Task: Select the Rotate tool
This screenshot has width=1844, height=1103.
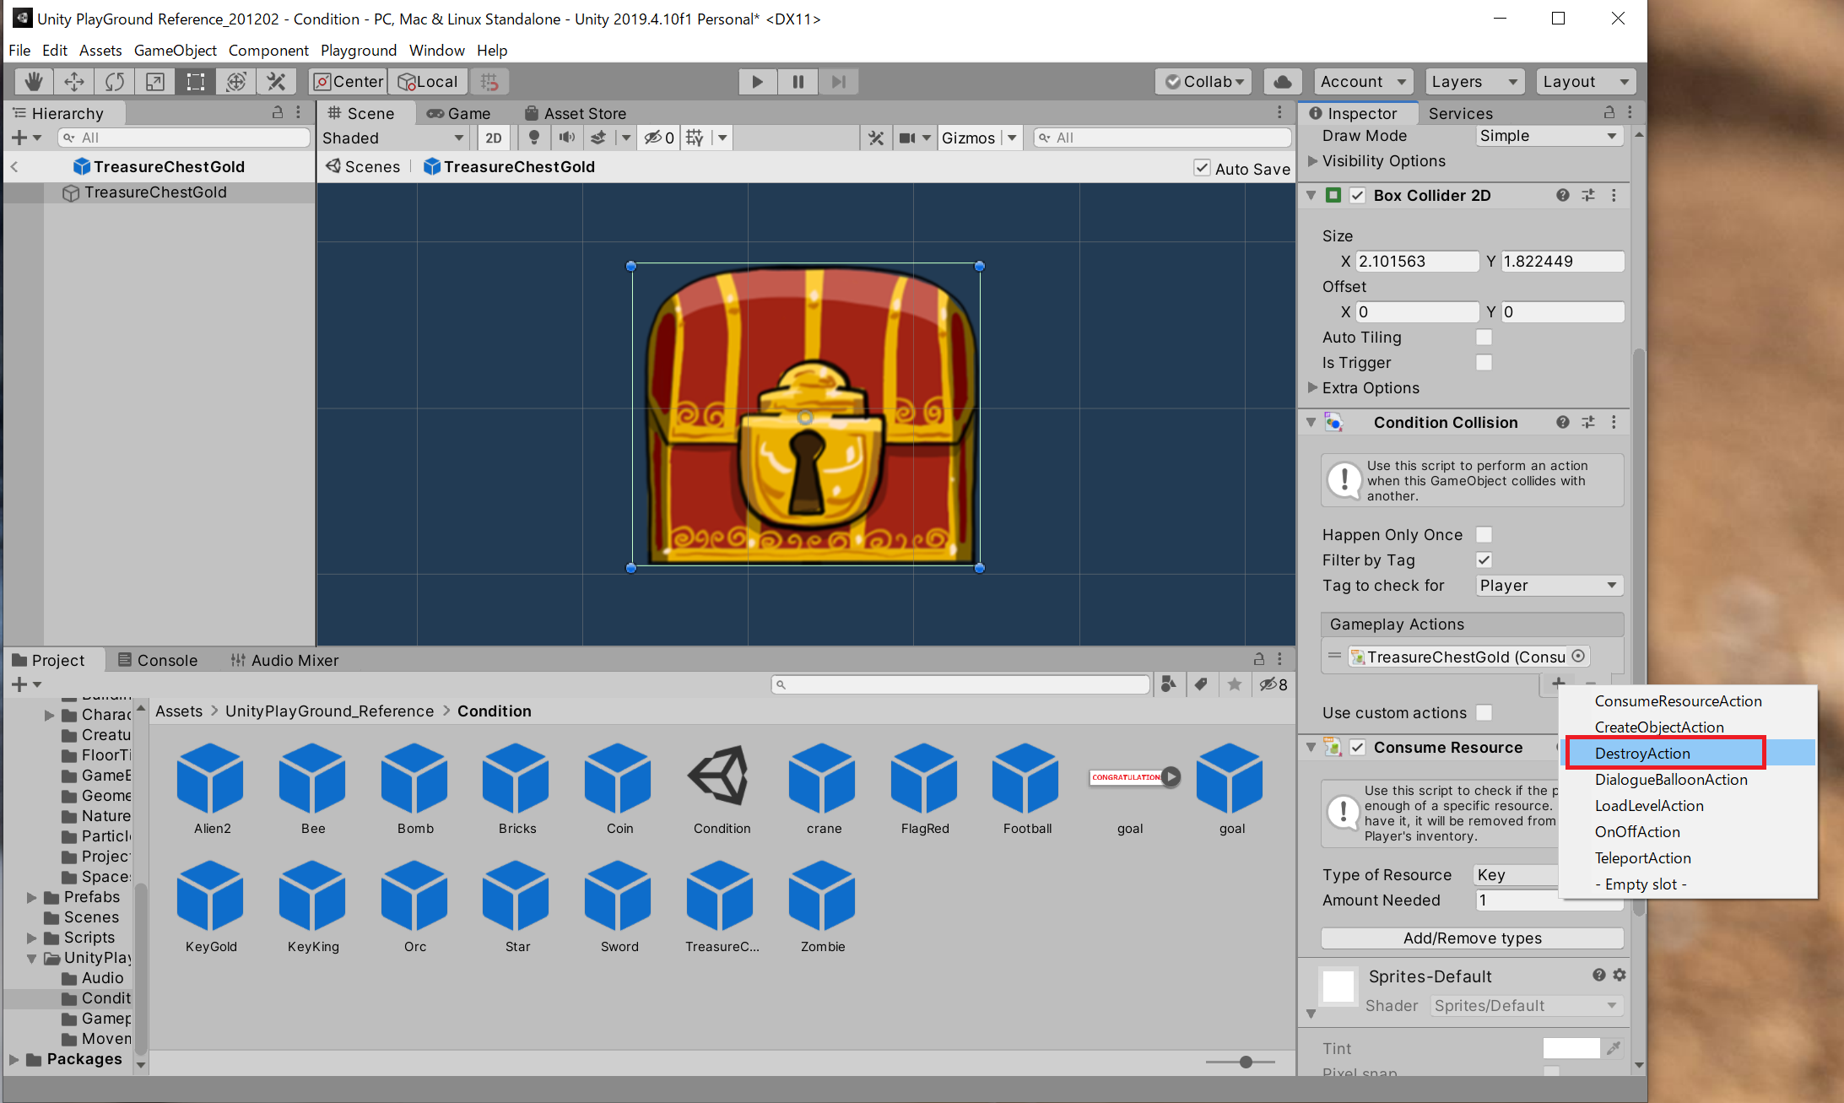Action: [114, 81]
